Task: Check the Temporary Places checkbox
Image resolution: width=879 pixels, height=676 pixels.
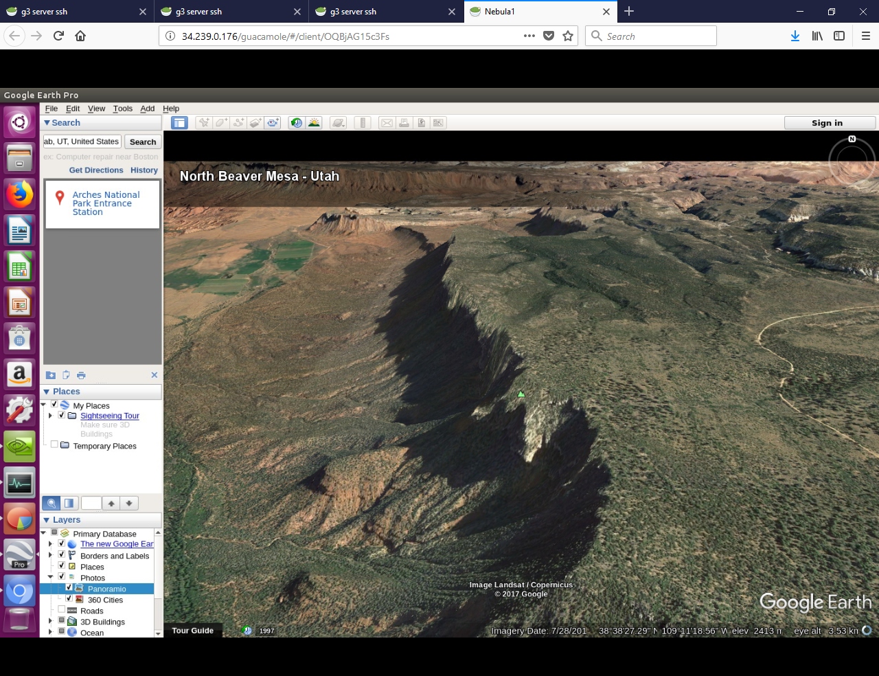Action: 54,444
